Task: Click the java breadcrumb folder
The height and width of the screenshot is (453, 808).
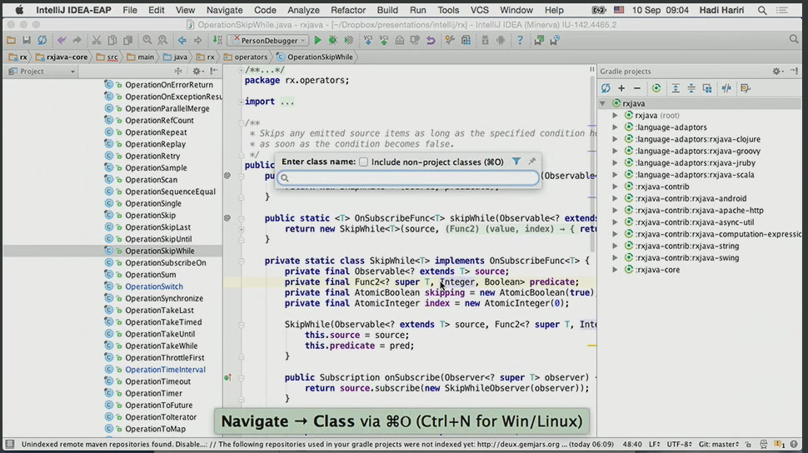Action: point(175,57)
